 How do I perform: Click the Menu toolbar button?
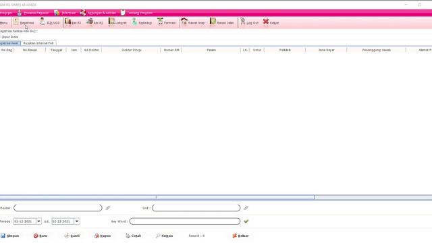pos(3,22)
